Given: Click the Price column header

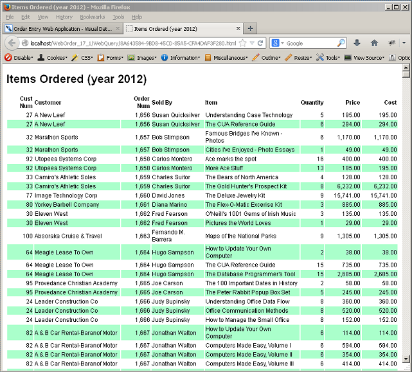Looking at the screenshot, I should pos(352,102).
